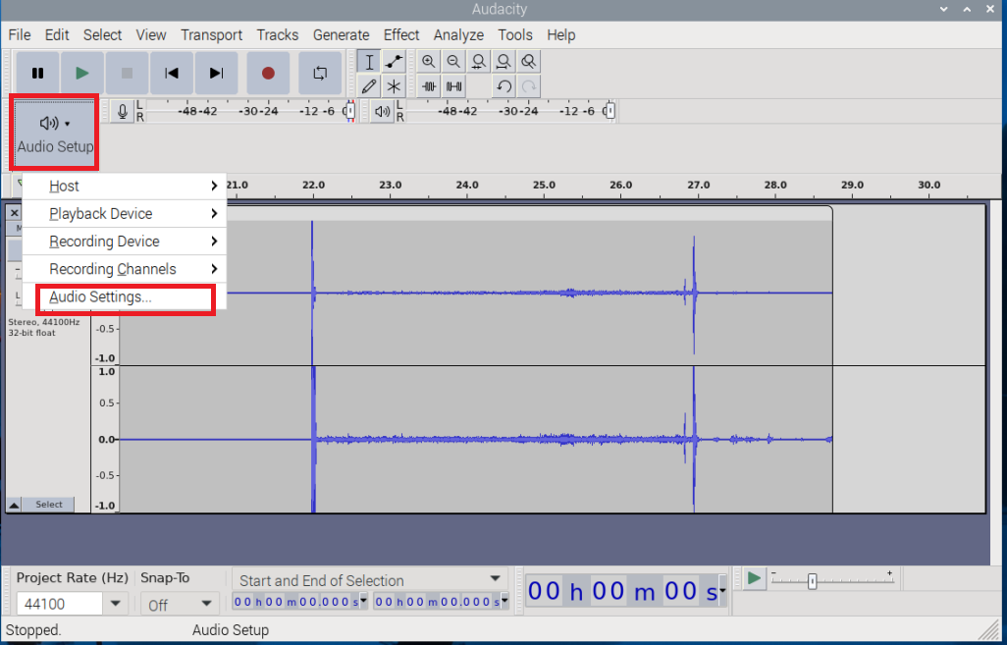Open the Generate menu
This screenshot has width=1007, height=645.
click(341, 34)
